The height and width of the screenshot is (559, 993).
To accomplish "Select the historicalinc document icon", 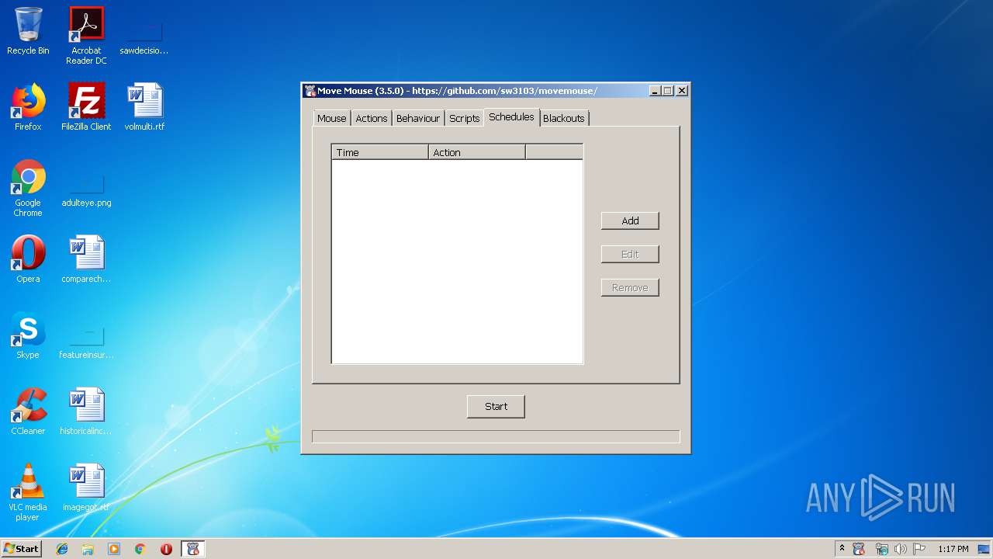I will 86,411.
